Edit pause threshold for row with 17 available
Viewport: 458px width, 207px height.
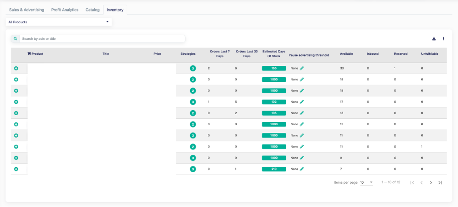(x=302, y=102)
